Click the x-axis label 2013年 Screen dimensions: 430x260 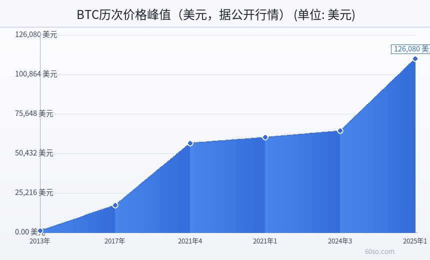(x=40, y=241)
